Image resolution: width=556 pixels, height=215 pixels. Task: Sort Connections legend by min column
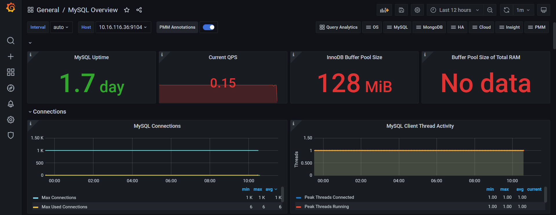[x=246, y=189]
